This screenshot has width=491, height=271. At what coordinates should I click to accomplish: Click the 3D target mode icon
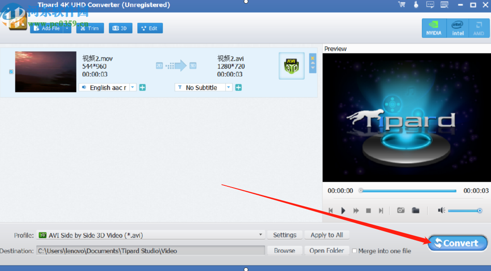point(193,66)
